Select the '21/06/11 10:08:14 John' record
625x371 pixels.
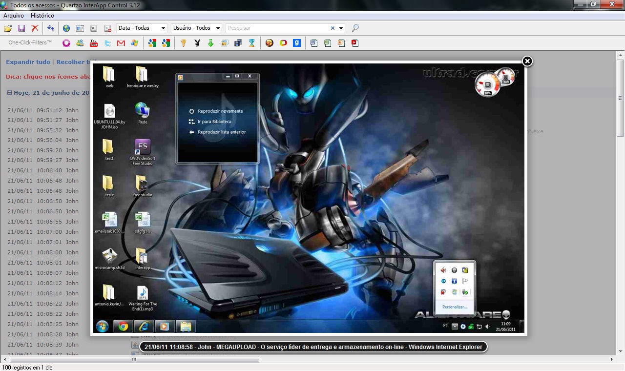click(x=43, y=293)
